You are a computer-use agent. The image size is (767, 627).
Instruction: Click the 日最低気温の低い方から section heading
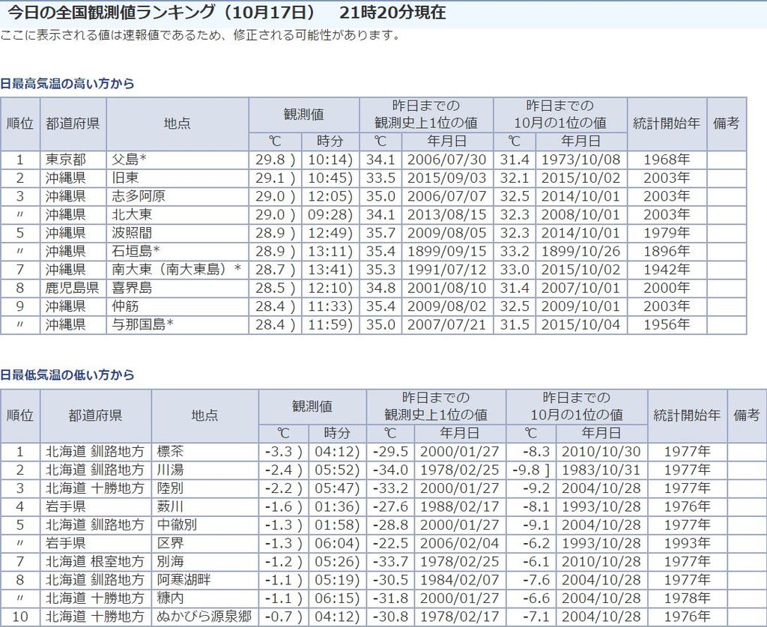(x=67, y=375)
